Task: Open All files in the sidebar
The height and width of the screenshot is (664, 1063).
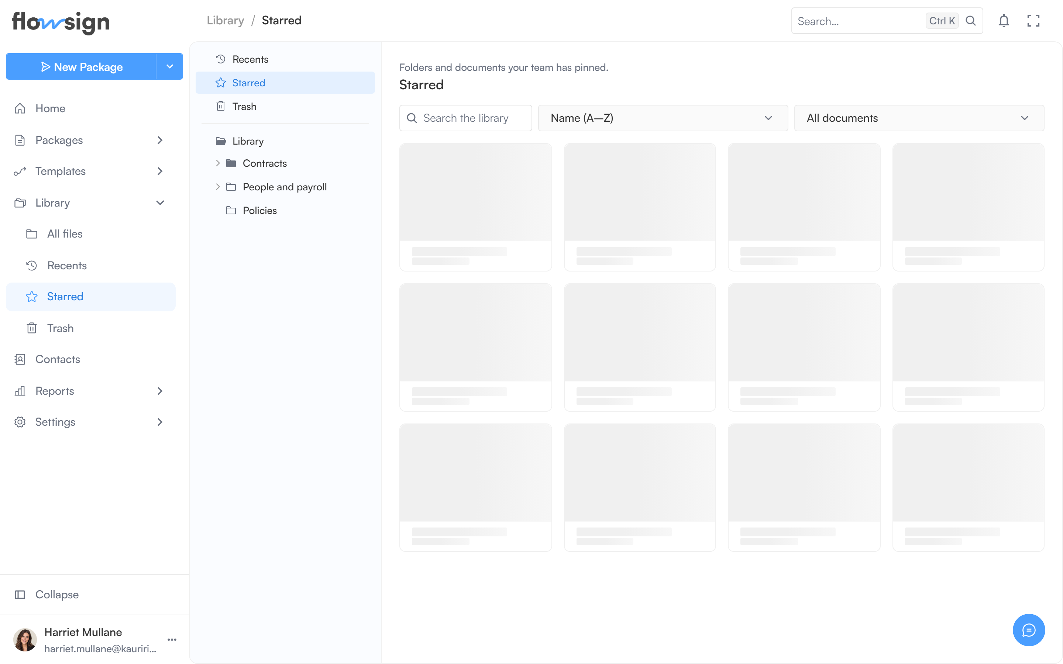Action: click(x=90, y=234)
